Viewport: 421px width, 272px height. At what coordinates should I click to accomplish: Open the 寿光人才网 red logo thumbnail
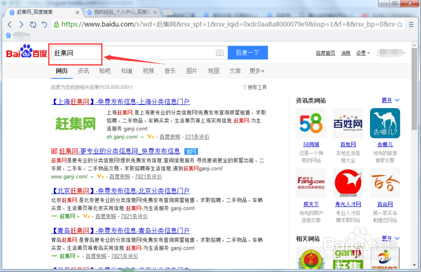coord(348,183)
